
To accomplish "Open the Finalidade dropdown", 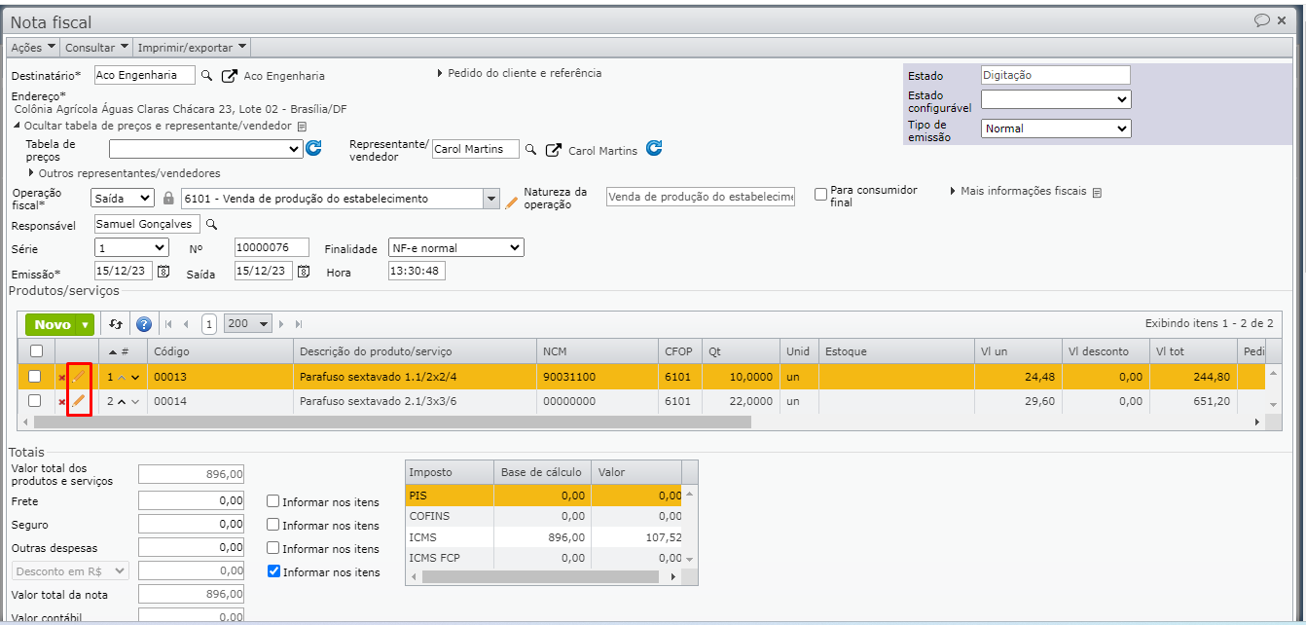I will (455, 248).
